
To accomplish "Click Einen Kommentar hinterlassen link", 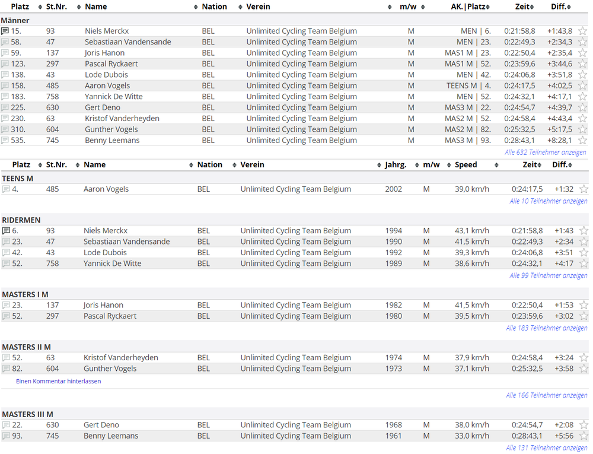I will [x=58, y=382].
